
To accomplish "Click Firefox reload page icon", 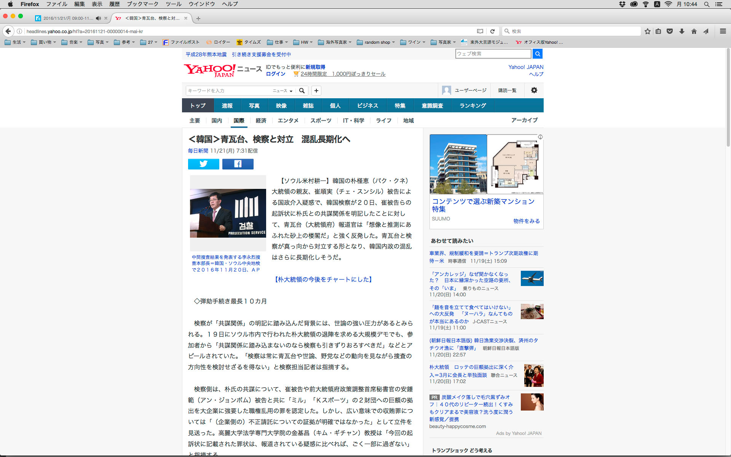I will tap(492, 31).
